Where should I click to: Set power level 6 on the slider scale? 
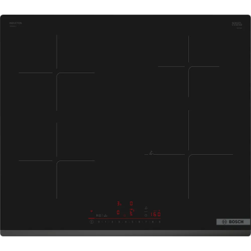139,222
